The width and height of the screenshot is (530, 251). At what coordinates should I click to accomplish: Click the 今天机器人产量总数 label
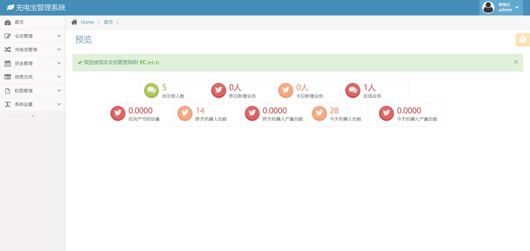point(417,119)
